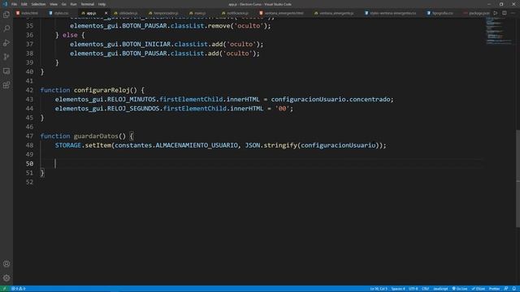
Task: Click the feedback icon in status bar
Action: pos(506,289)
